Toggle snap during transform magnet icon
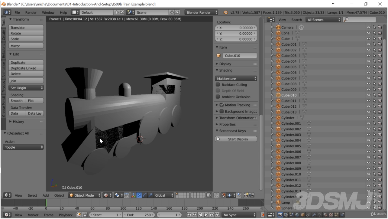This screenshot has width=388, height=219. click(223, 195)
